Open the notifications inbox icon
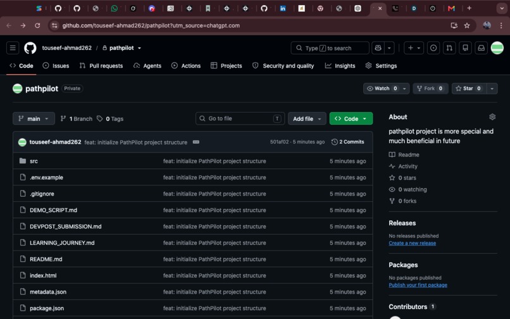The image size is (510, 319). point(481,48)
